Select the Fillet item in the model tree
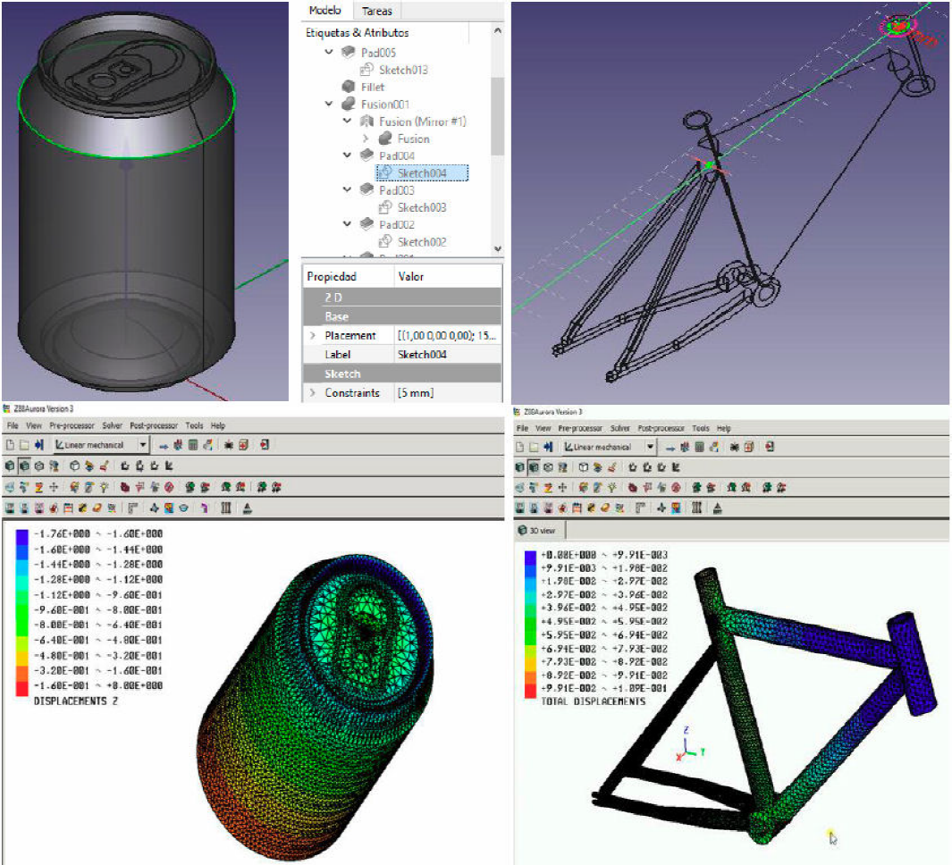 pos(372,87)
